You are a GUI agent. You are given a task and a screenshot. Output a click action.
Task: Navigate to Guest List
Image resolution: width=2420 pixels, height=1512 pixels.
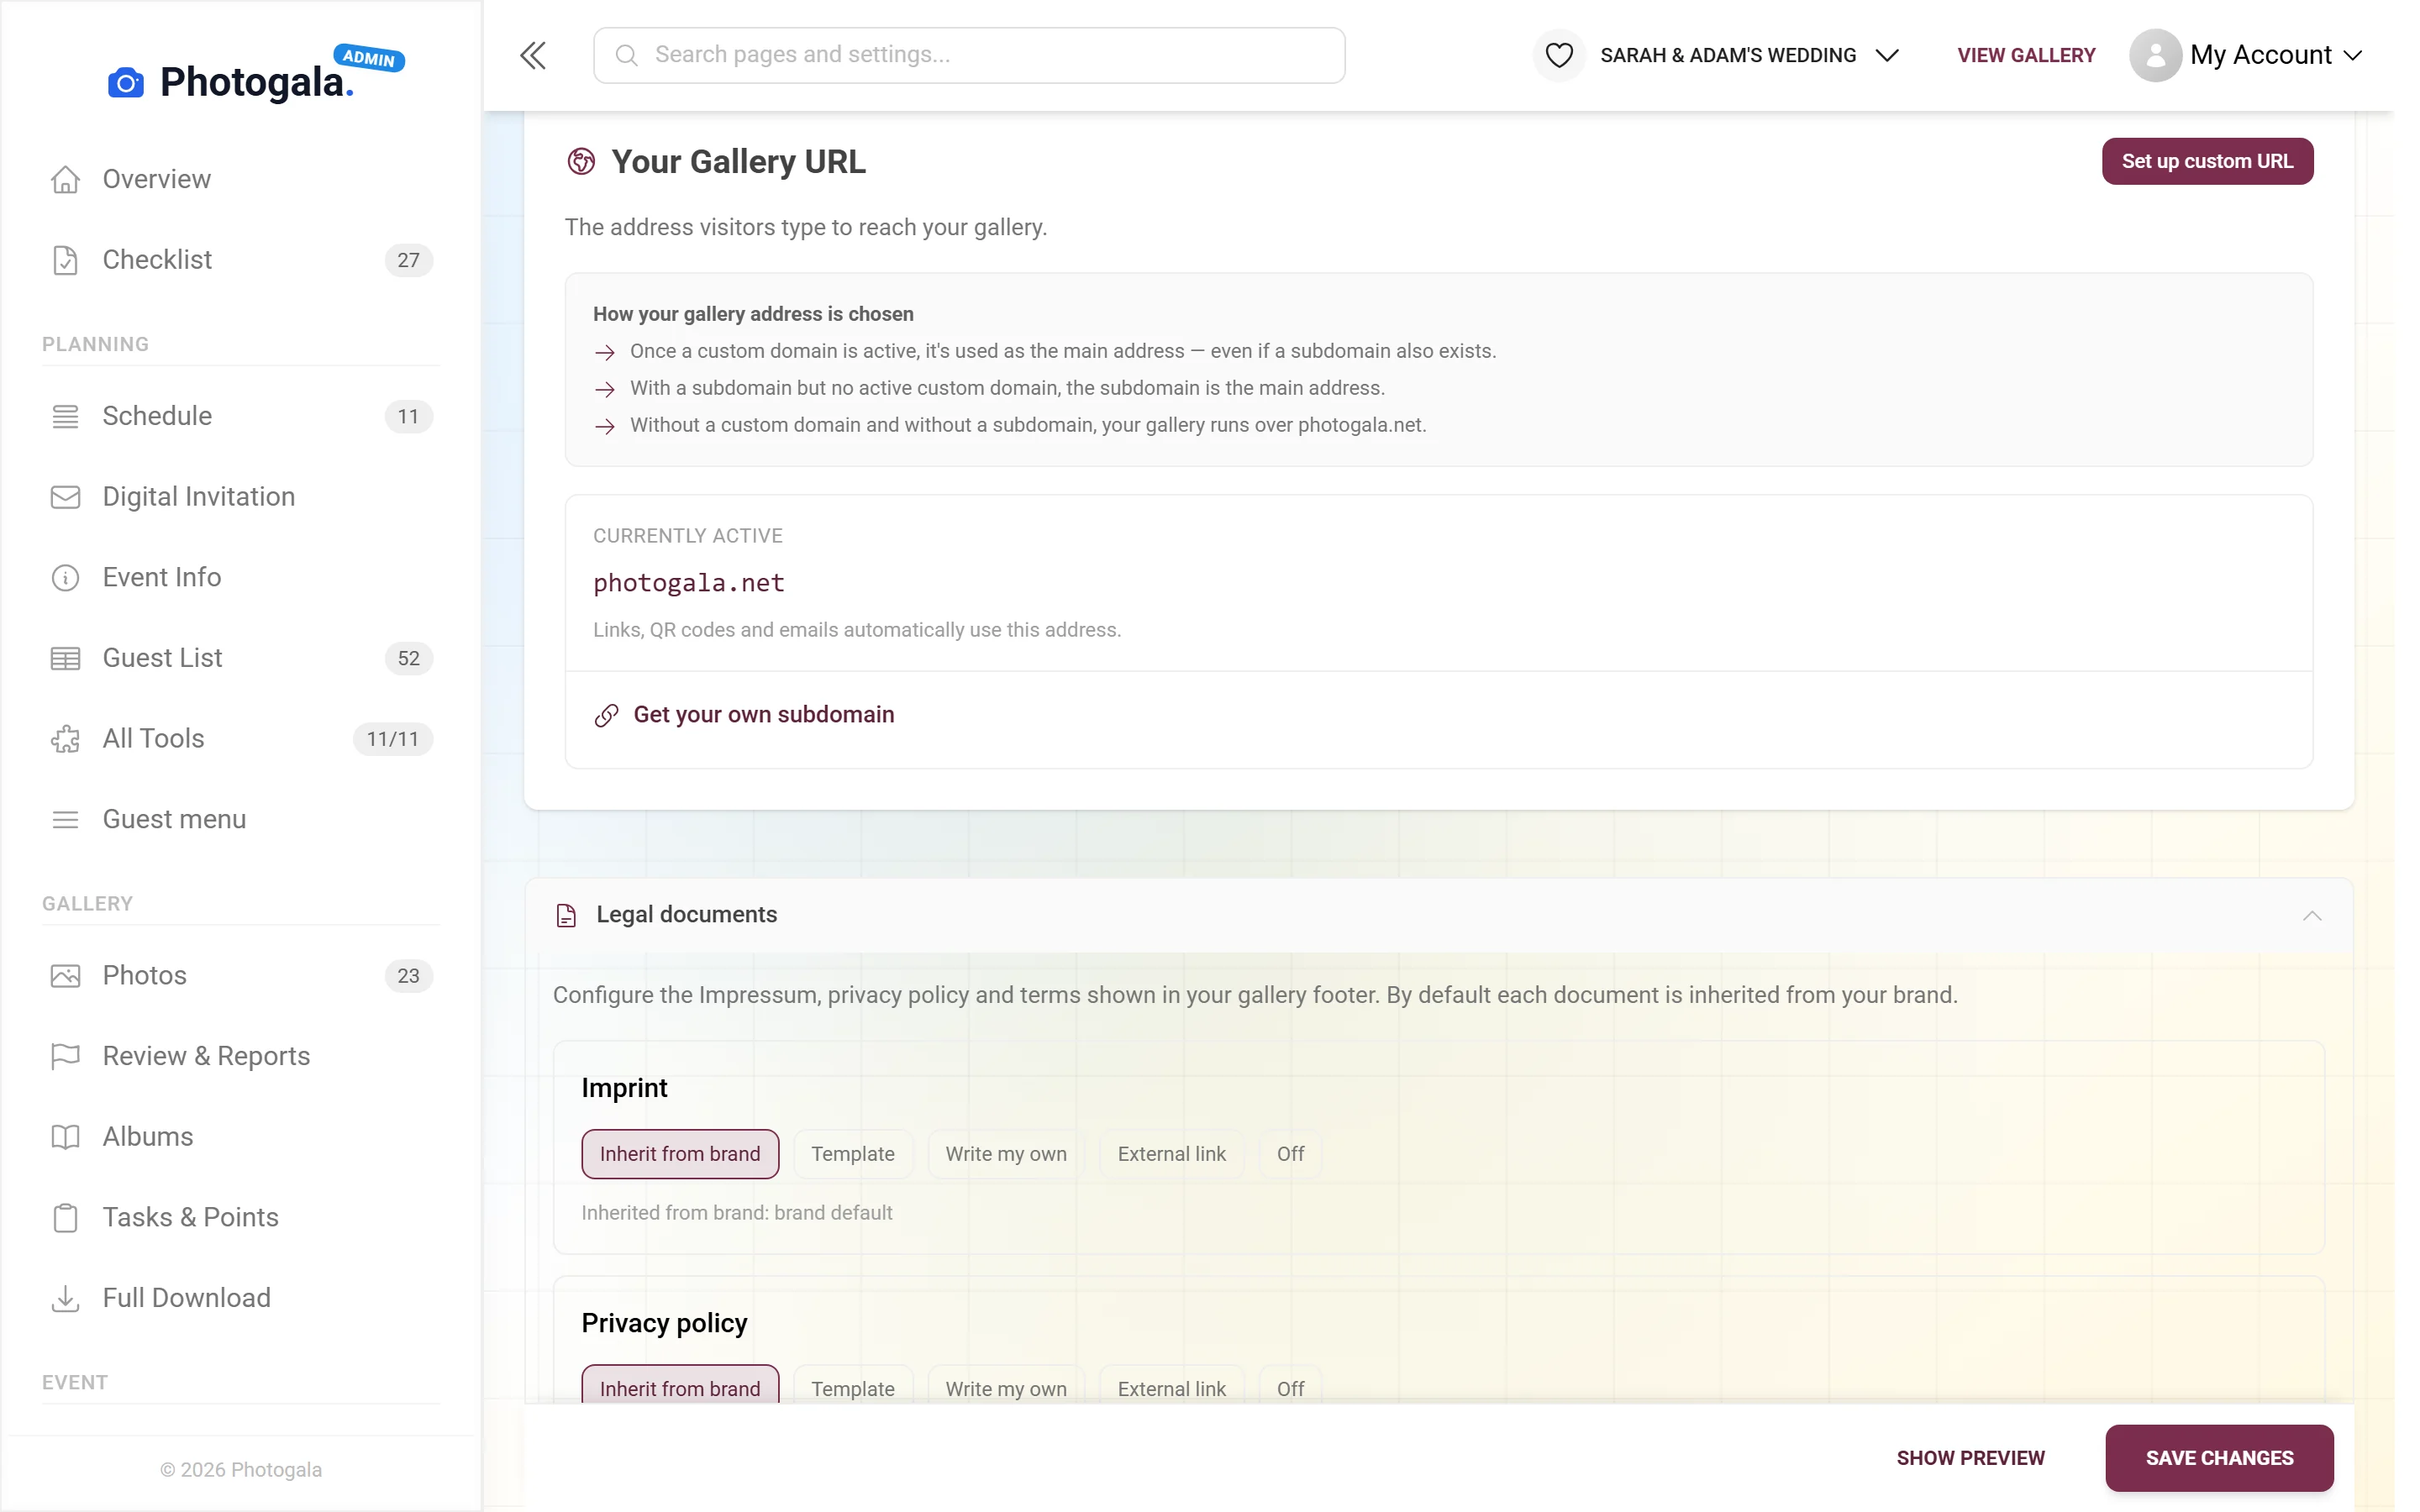pyautogui.click(x=241, y=658)
